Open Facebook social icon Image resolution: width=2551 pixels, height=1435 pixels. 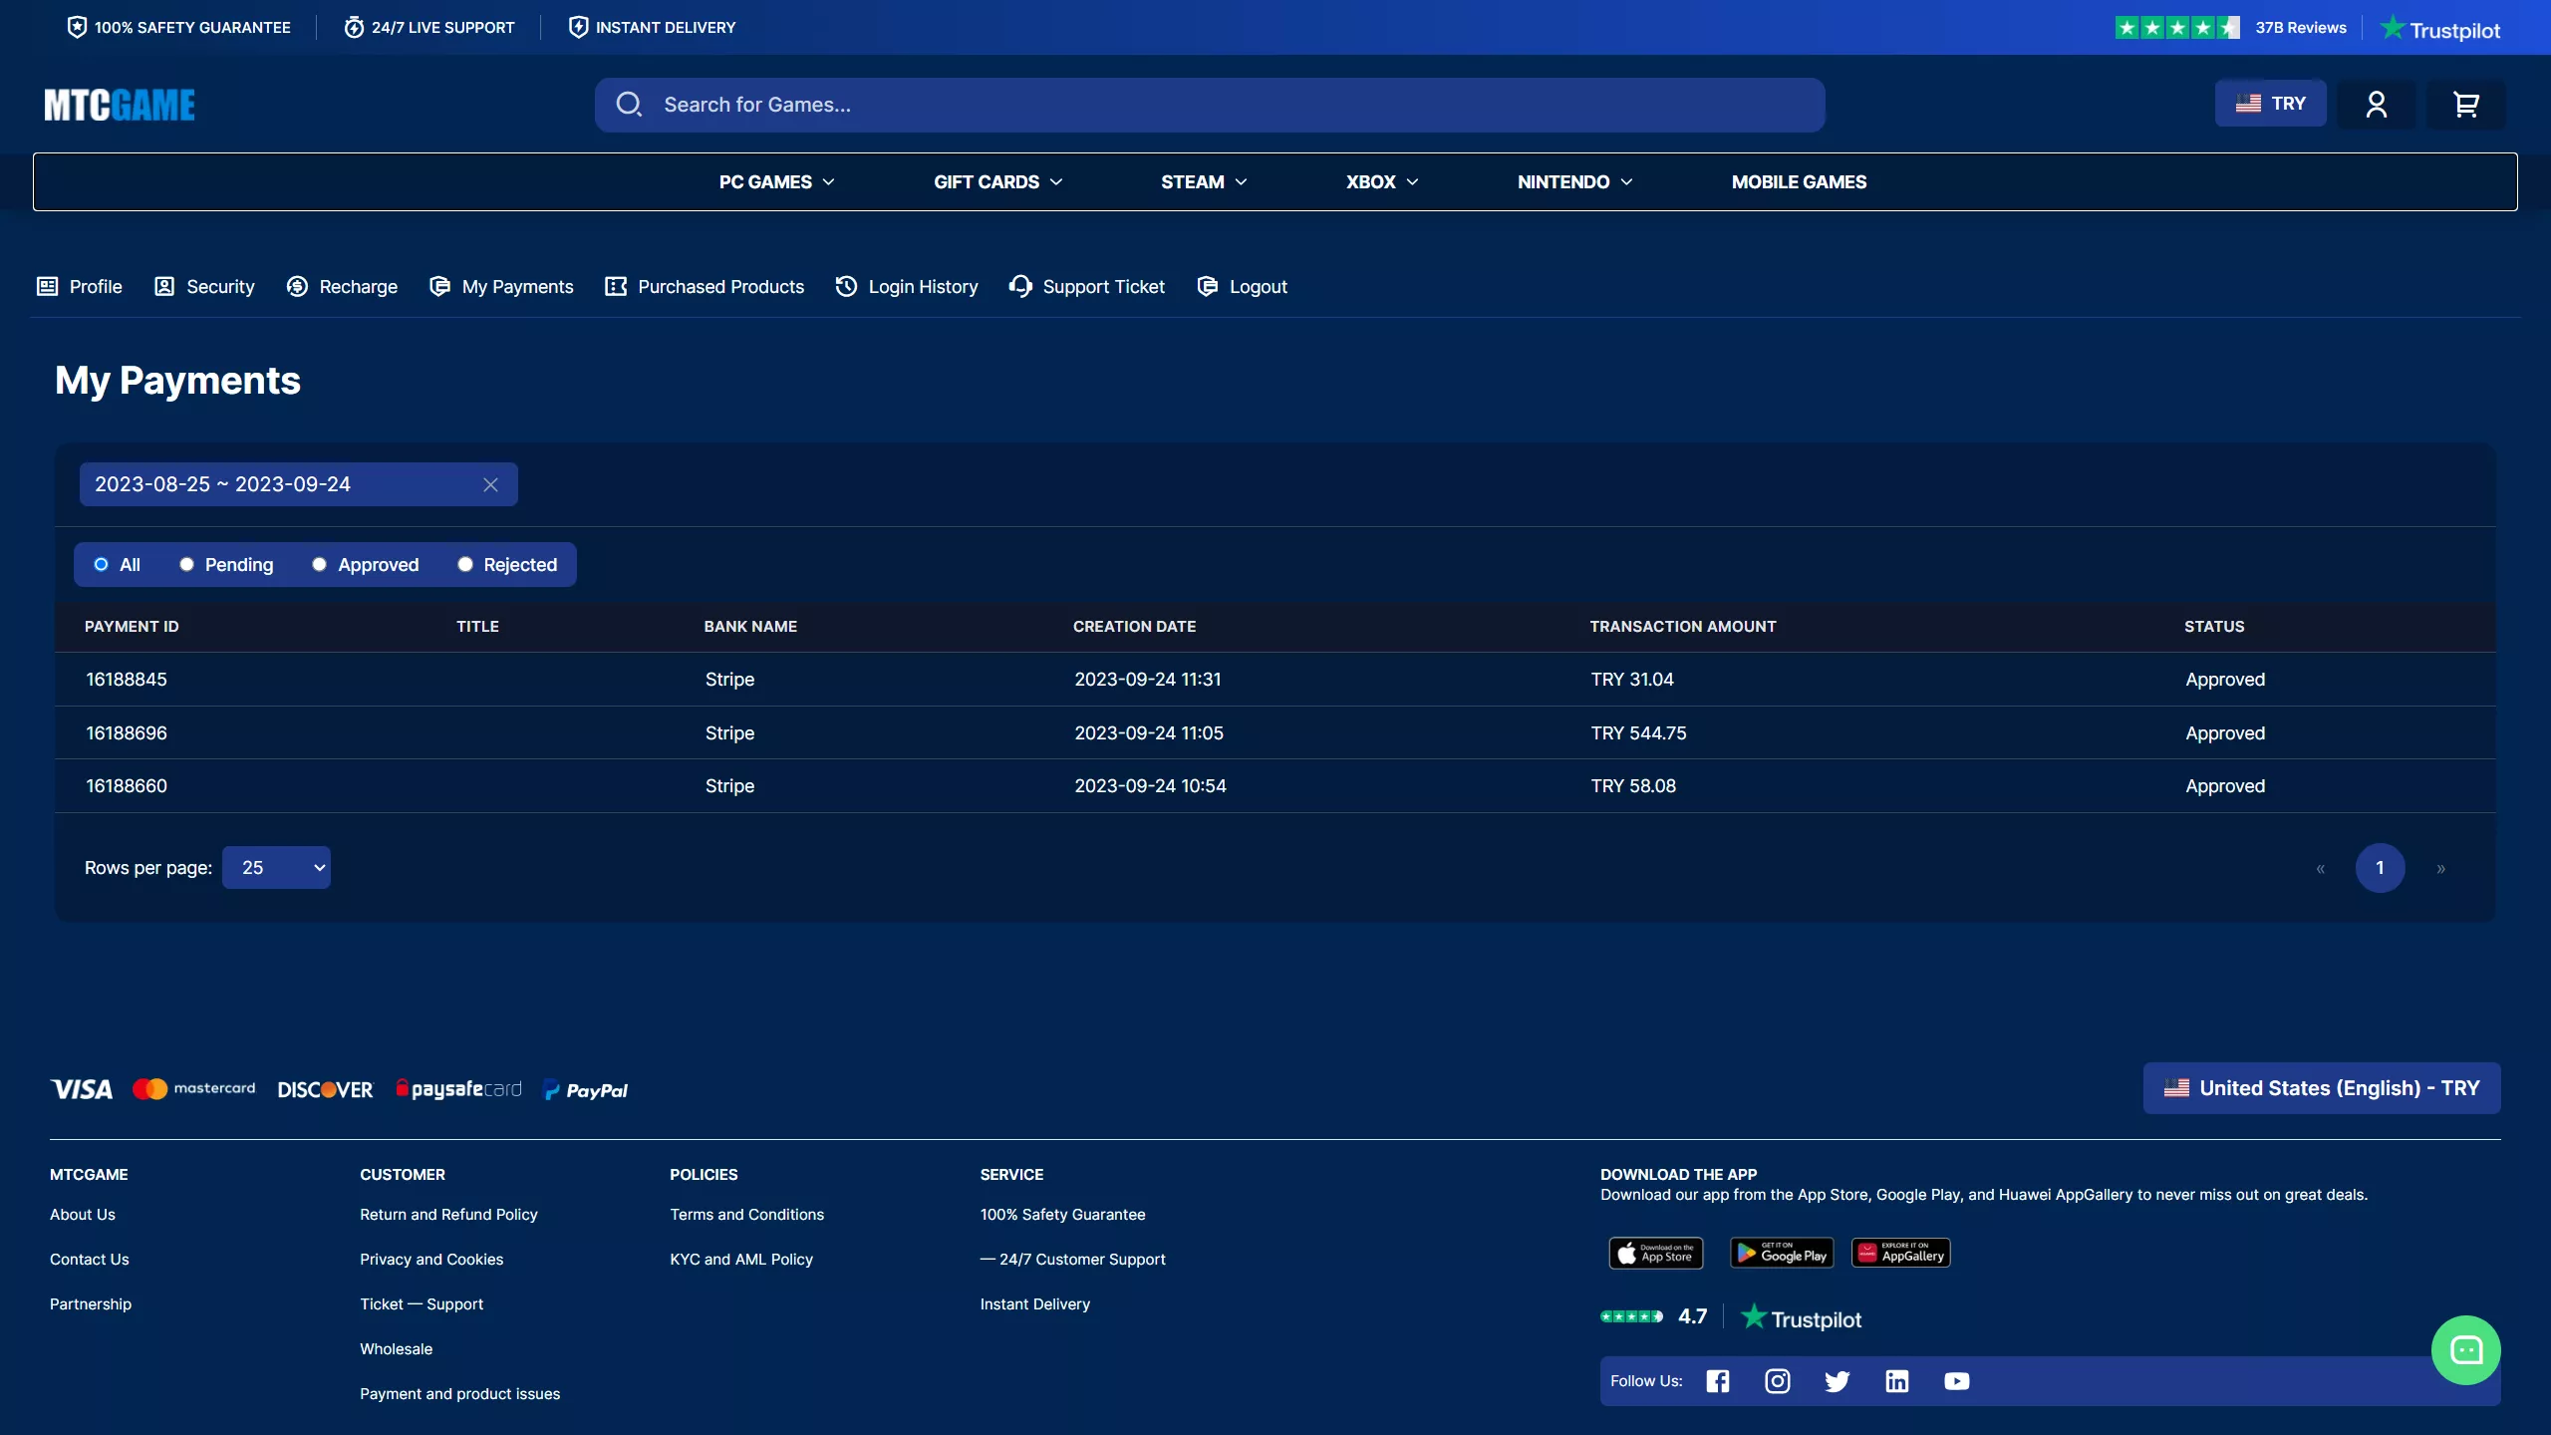1718,1381
